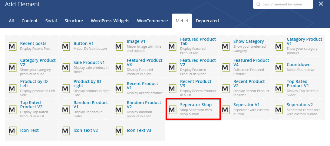
Task: Click the search magnifier icon
Action: tap(258, 5)
